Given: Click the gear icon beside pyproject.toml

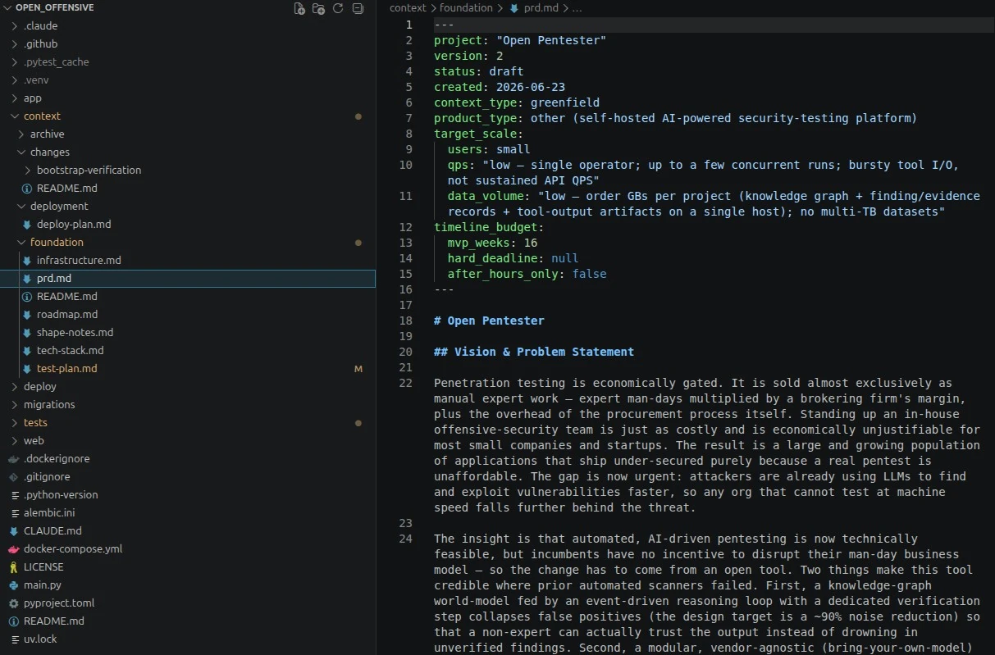Looking at the screenshot, I should 14,603.
